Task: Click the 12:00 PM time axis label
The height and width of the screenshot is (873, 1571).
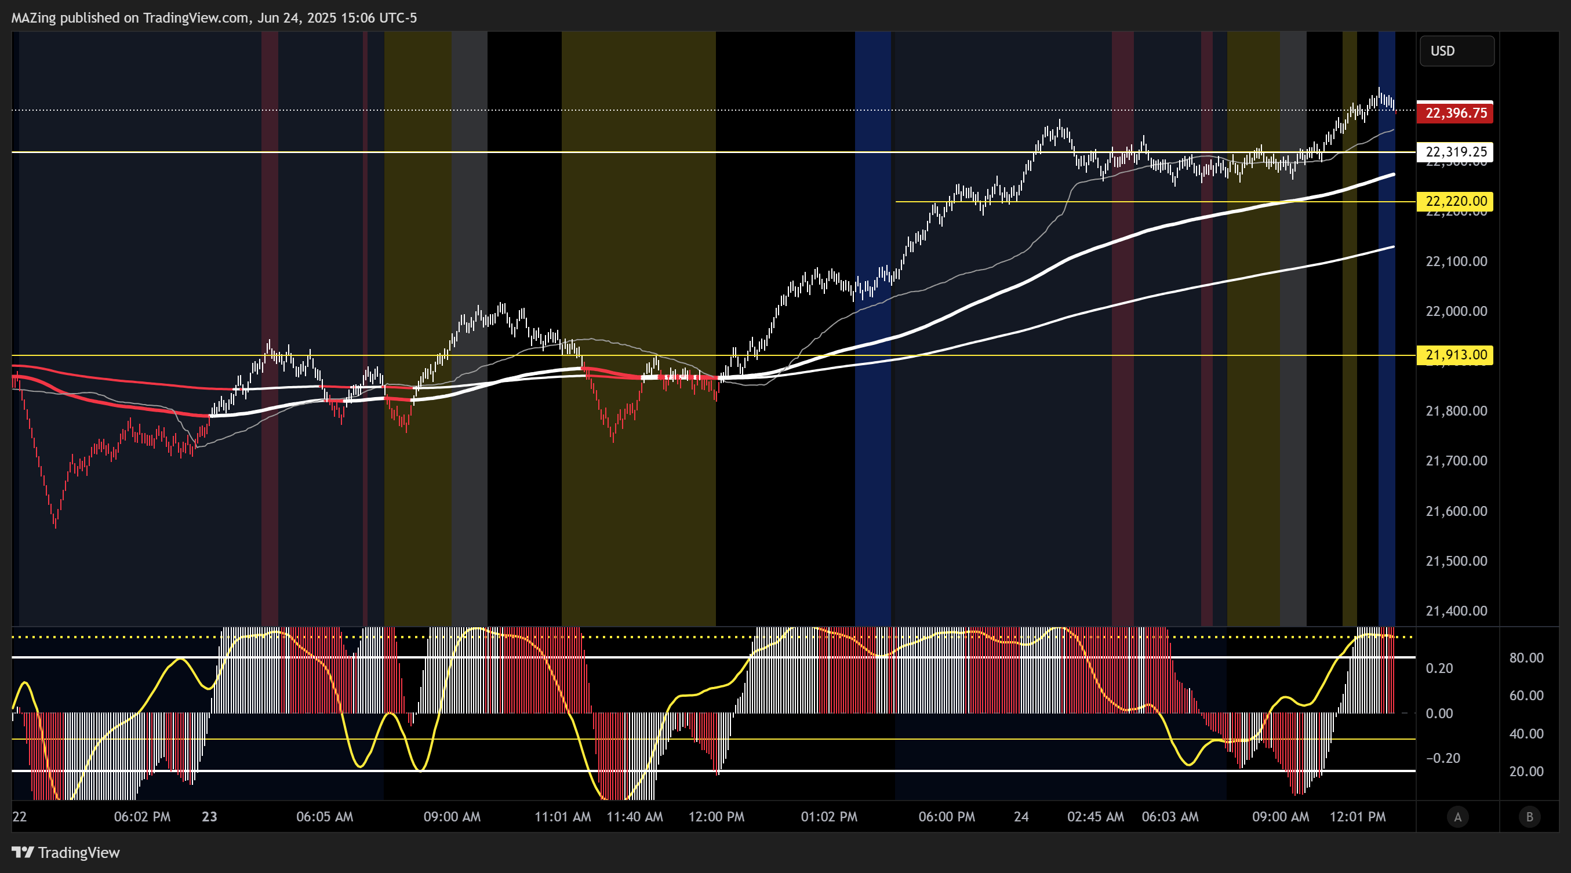Action: point(717,816)
